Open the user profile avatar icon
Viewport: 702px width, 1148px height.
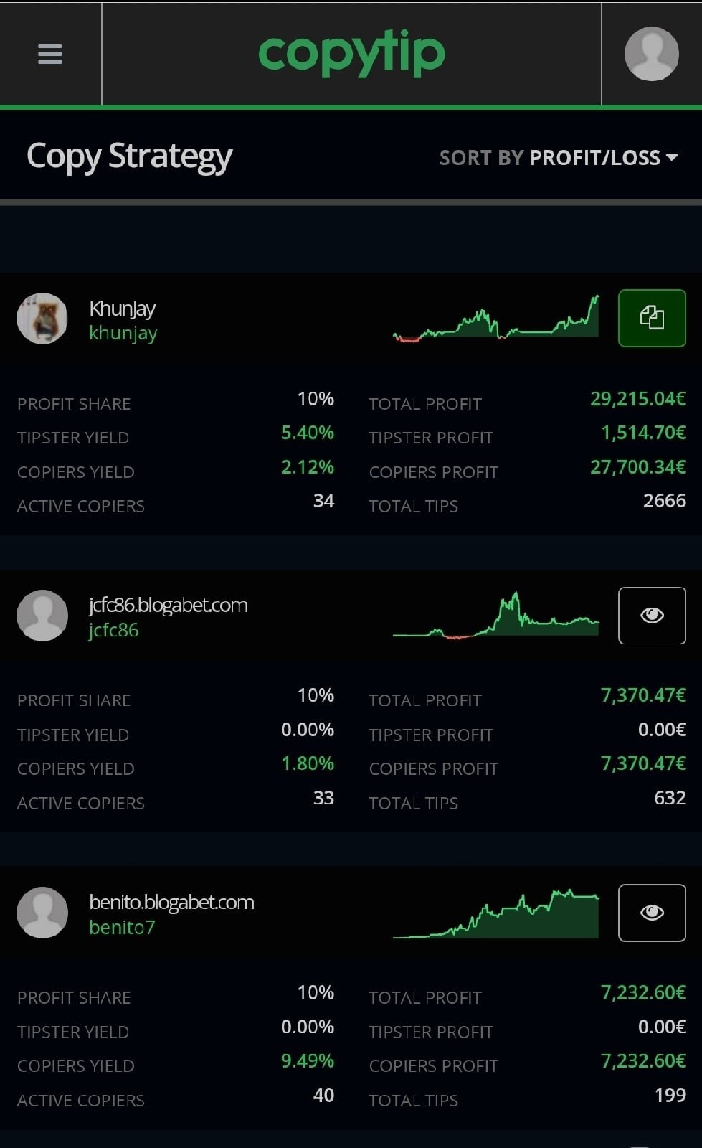point(651,55)
